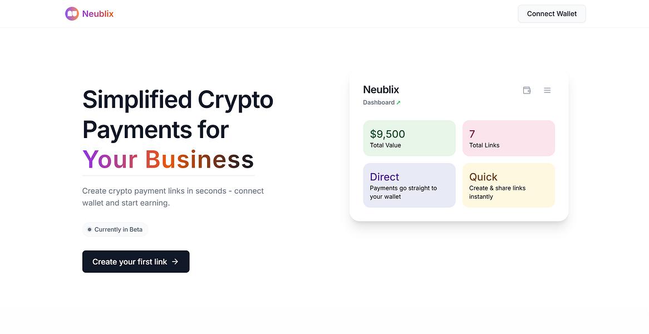Click the Connect Wallet button

click(552, 14)
